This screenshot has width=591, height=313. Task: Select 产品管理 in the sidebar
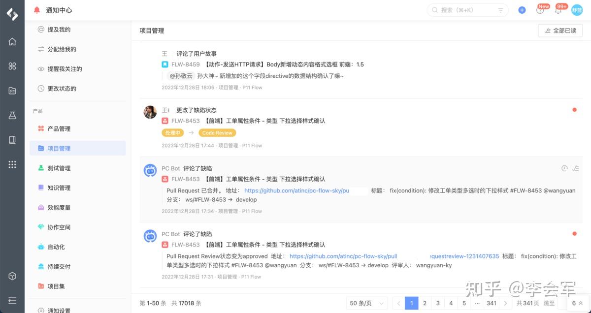tap(58, 128)
